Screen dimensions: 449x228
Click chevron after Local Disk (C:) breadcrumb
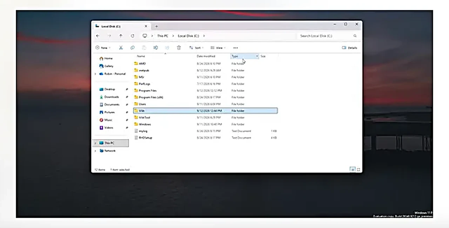(204, 36)
